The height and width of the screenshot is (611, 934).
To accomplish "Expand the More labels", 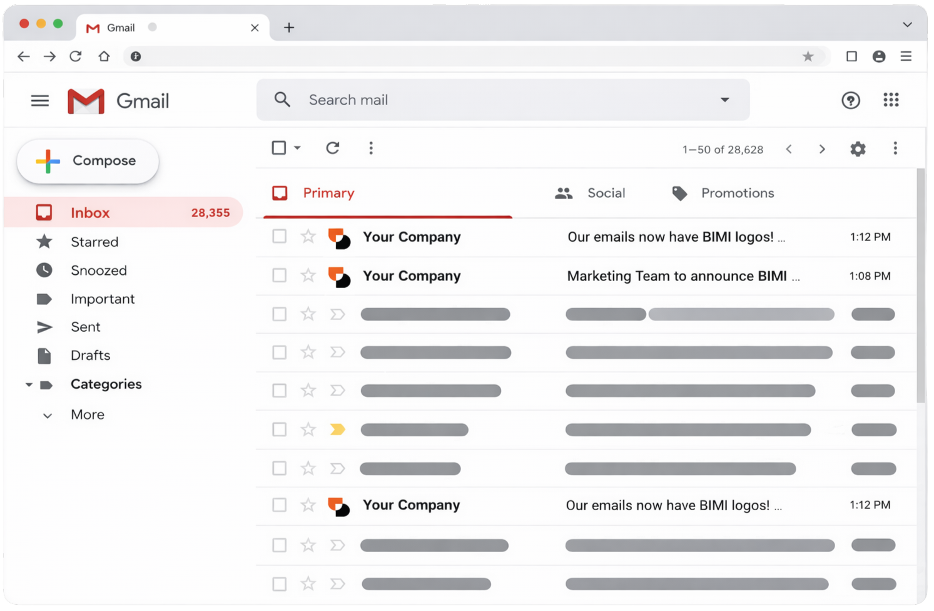I will (x=88, y=414).
